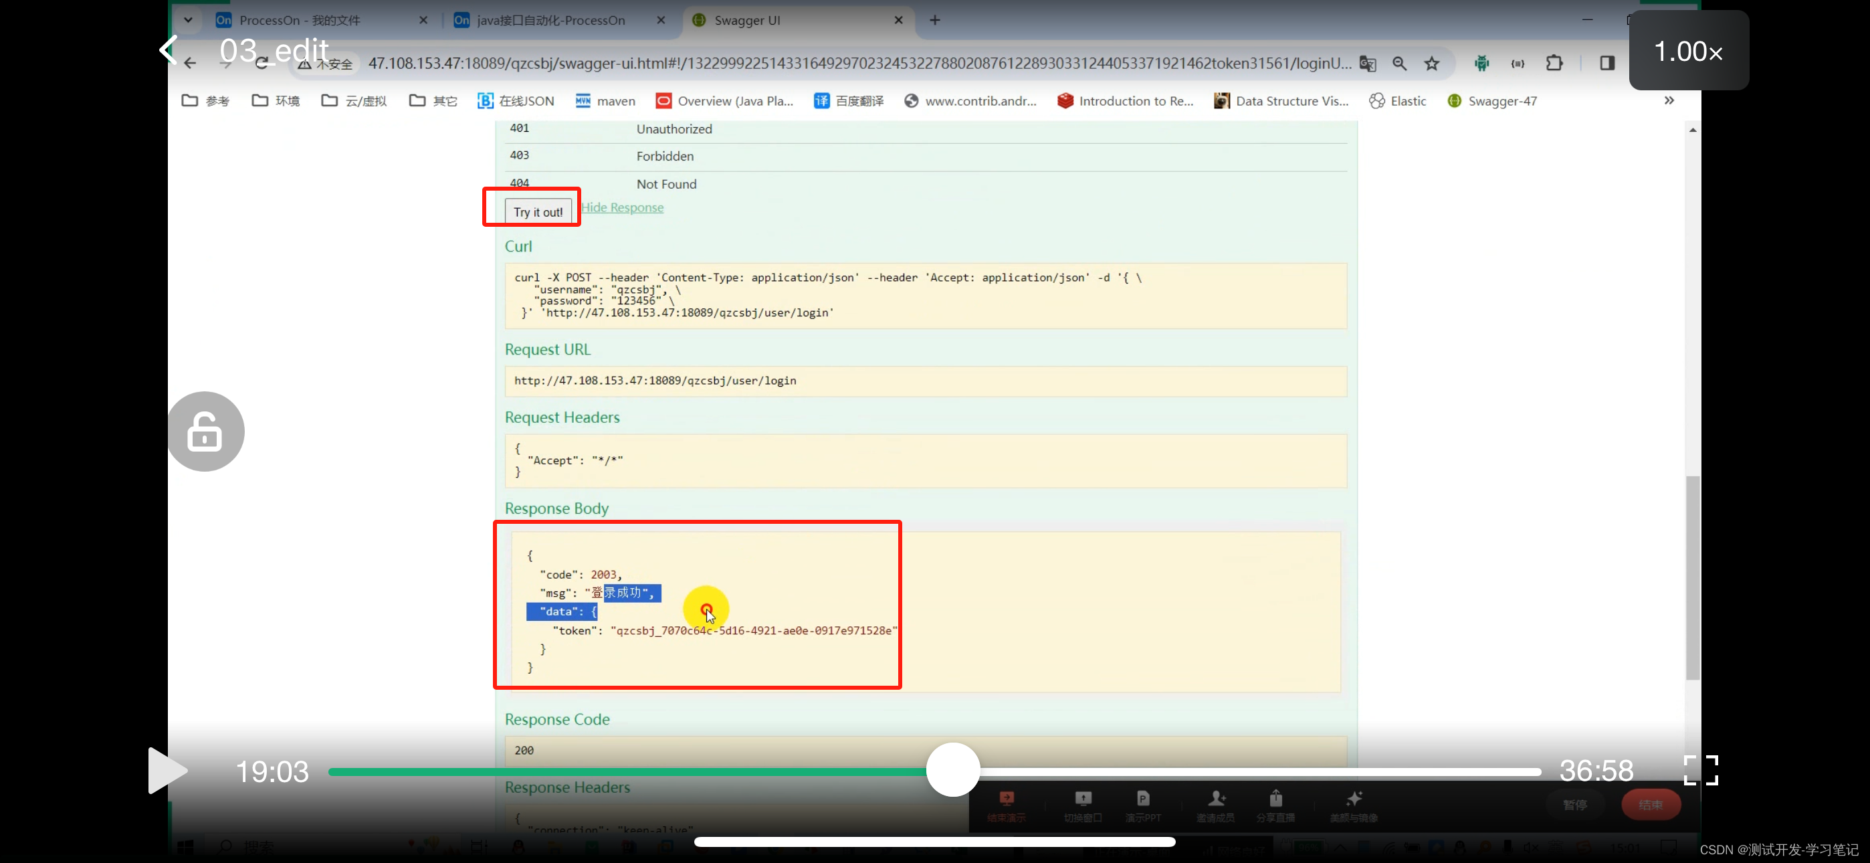Click the 美颜与镜像 meeting icon
The image size is (1870, 863).
click(x=1354, y=805)
